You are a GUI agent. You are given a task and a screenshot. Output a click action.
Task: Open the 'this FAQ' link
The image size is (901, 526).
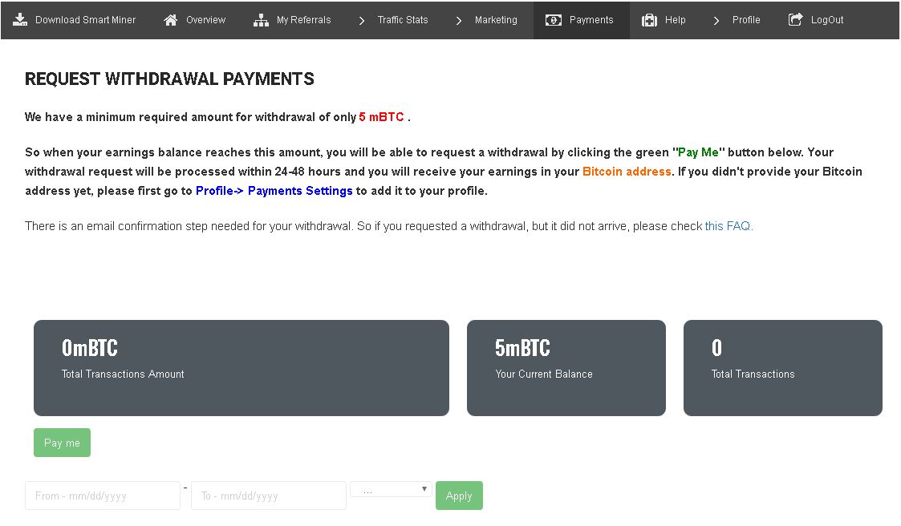point(729,226)
